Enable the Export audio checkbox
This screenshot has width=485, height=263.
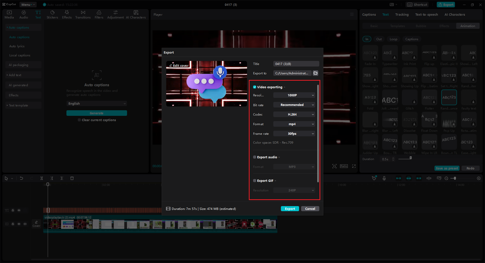coord(255,157)
